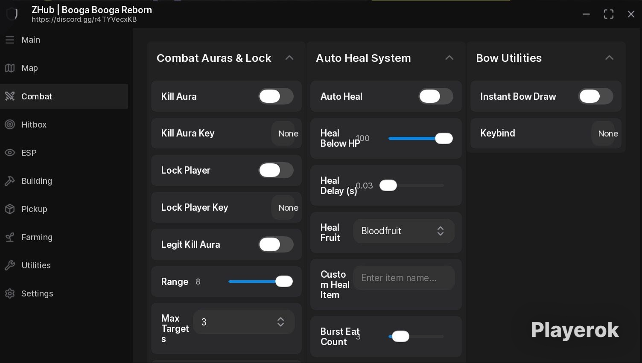Click the 'Auto Heal System' heading
Viewport: 642px width, 363px height.
pyautogui.click(x=363, y=58)
